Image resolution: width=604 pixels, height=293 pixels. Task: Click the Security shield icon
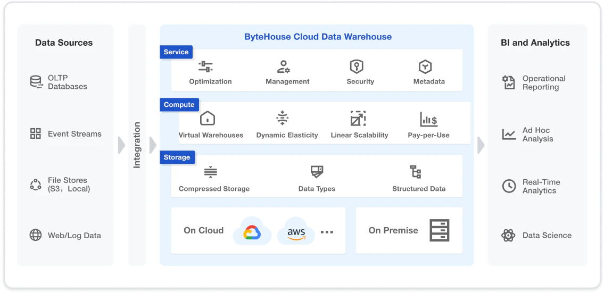tap(357, 66)
